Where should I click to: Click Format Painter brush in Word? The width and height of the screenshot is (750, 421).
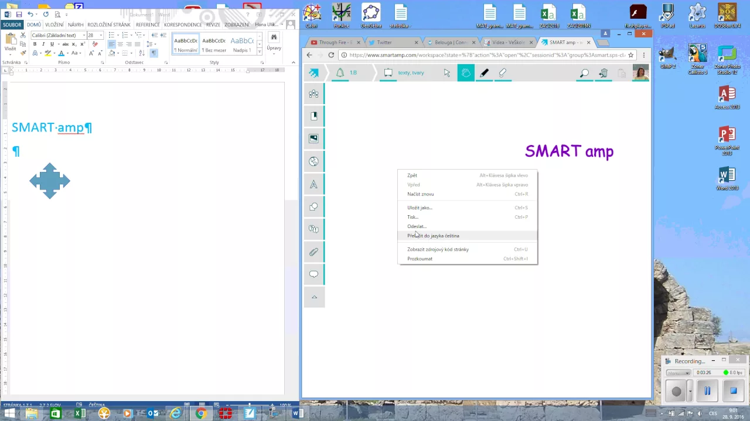click(23, 53)
